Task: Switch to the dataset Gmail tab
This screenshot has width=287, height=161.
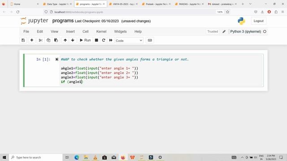Action: click(222, 4)
